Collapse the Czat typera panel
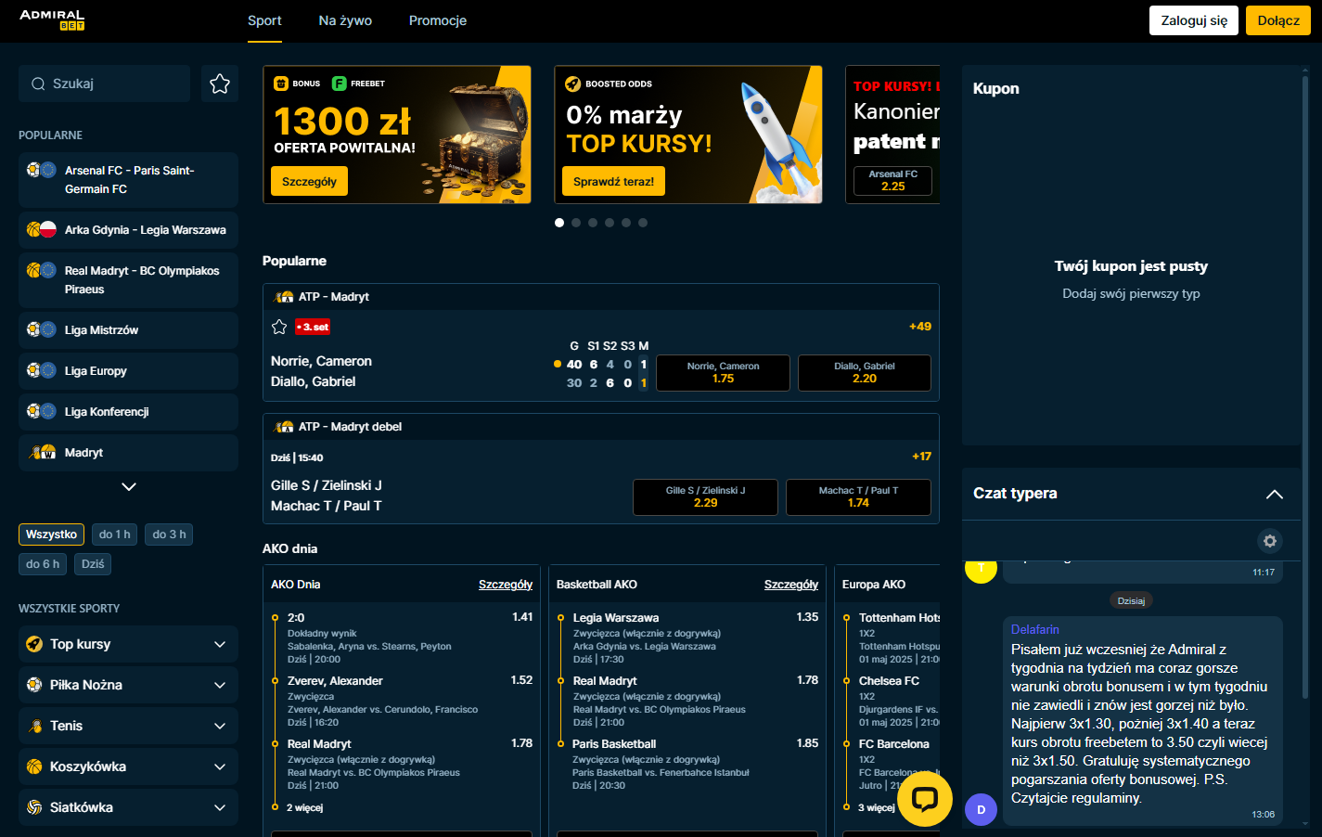The image size is (1322, 837). click(1275, 494)
